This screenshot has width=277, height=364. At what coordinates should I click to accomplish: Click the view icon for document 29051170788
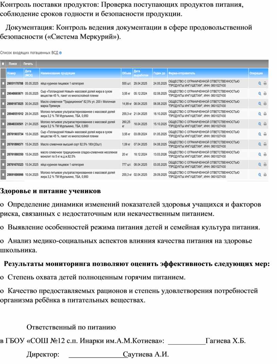coord(260,83)
